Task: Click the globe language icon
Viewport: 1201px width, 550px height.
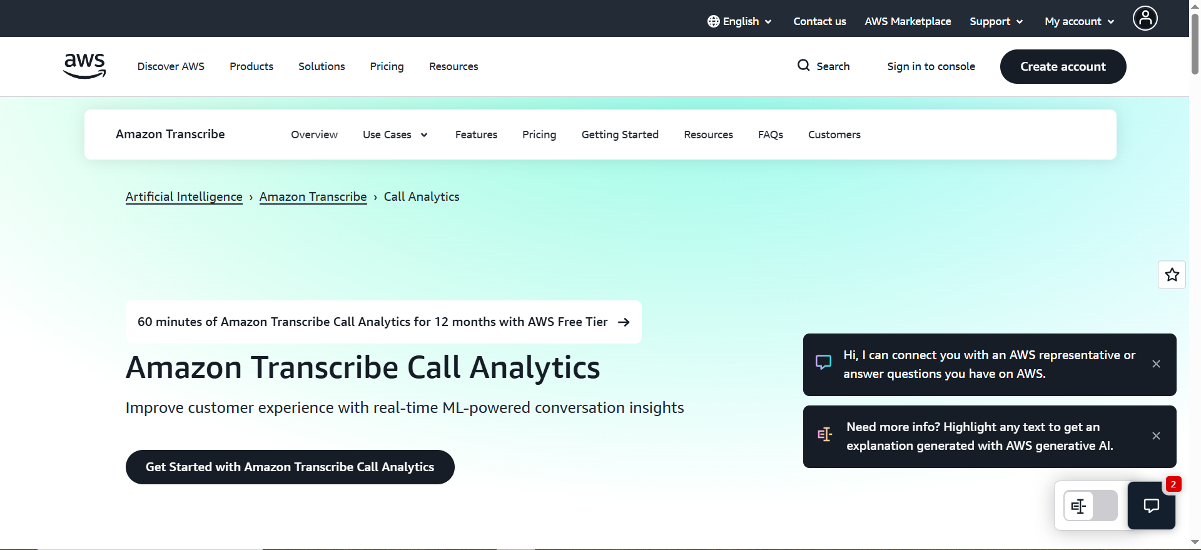Action: (713, 21)
